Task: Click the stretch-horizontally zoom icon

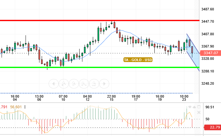Action: click(x=84, y=84)
